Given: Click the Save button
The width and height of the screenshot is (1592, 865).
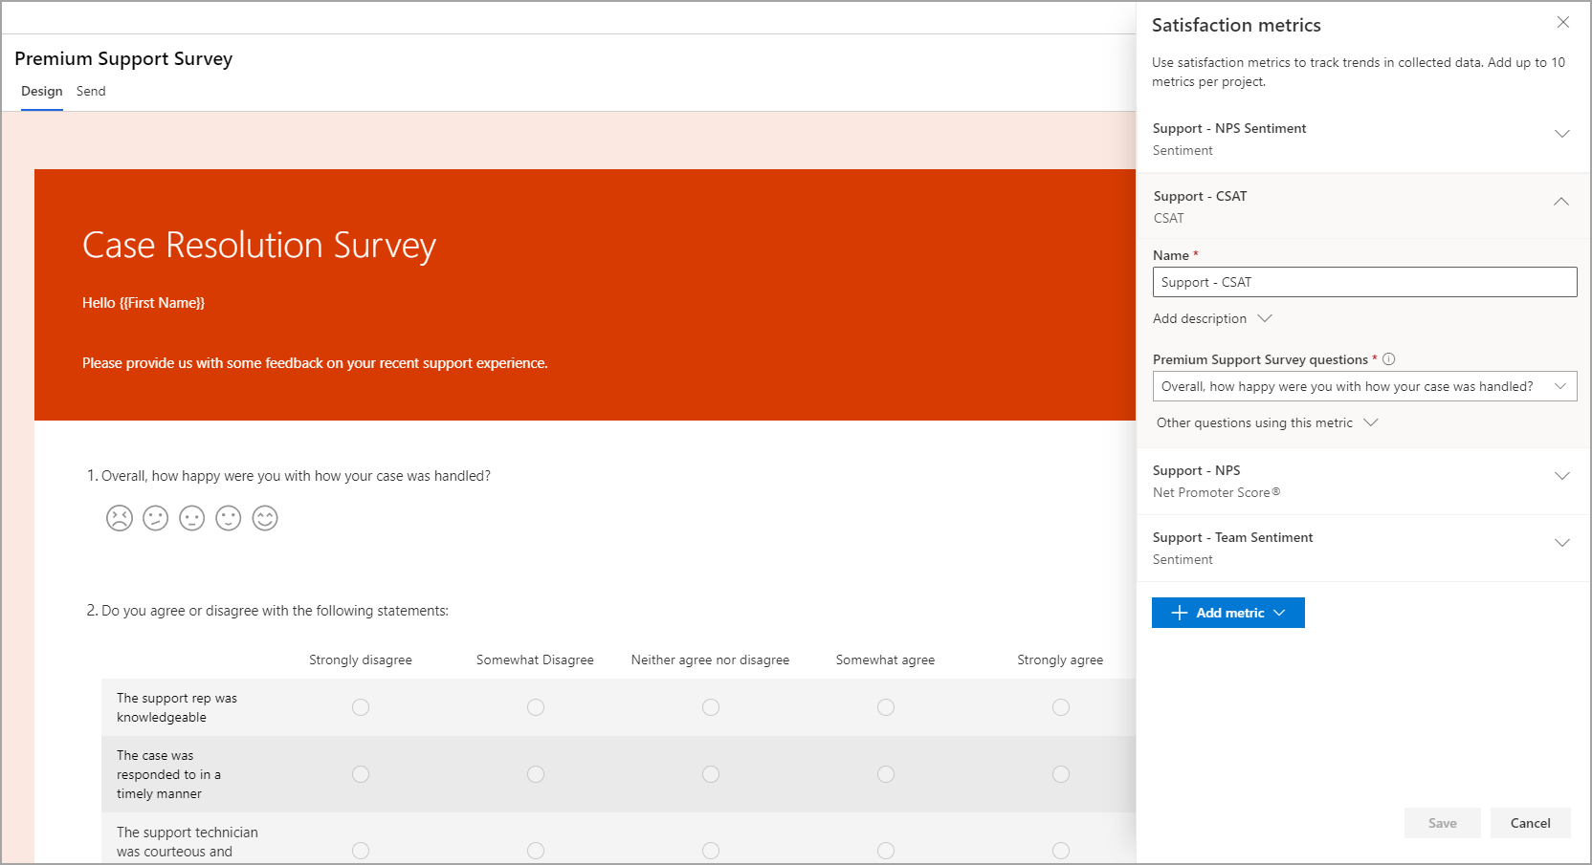Looking at the screenshot, I should [x=1443, y=823].
